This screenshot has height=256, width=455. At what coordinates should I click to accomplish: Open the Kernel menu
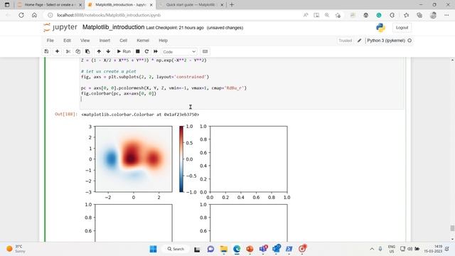click(x=143, y=41)
